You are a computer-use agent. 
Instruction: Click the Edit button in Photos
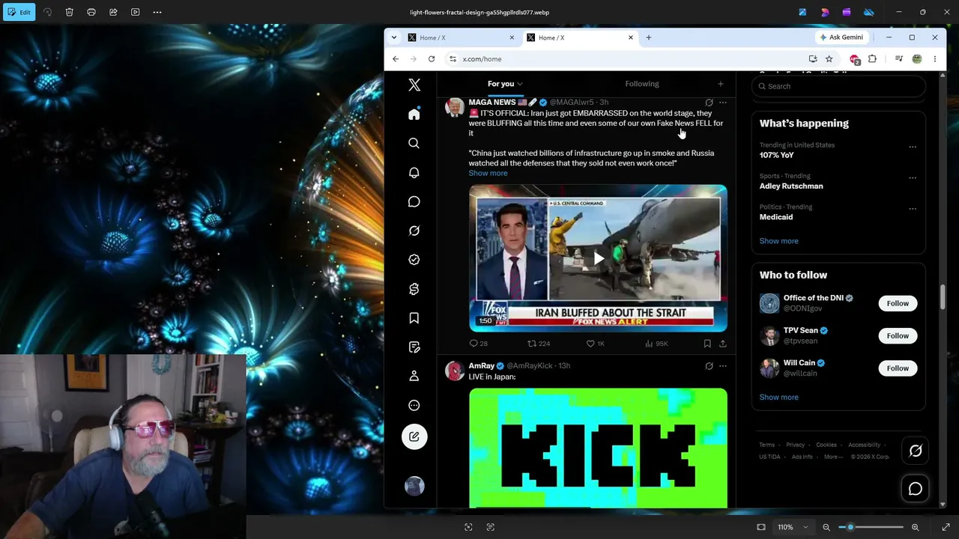point(19,12)
